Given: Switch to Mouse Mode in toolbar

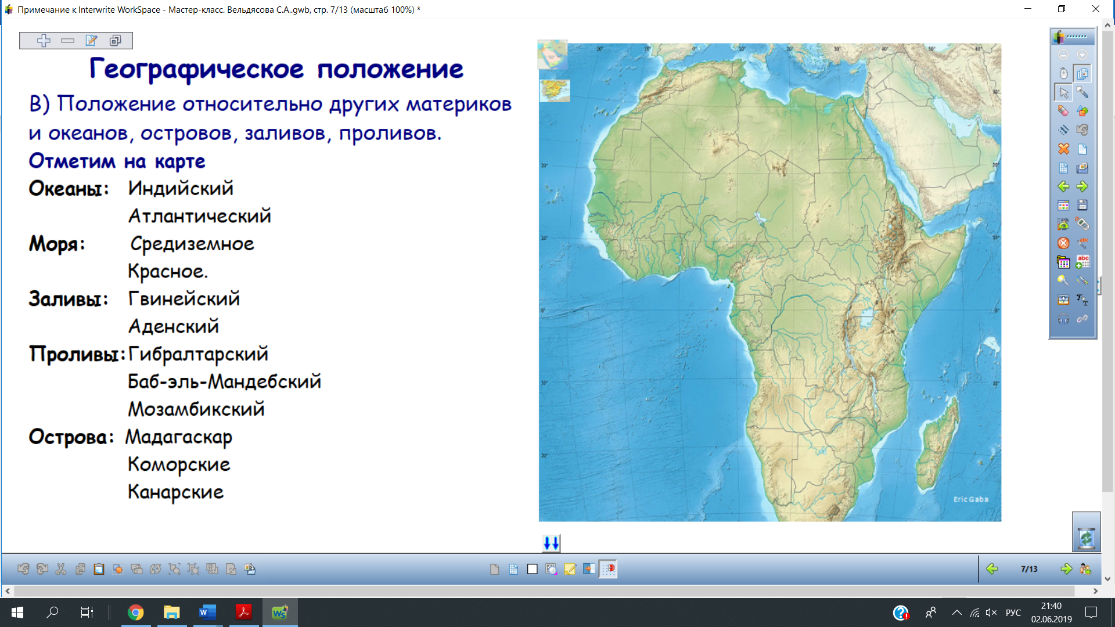Looking at the screenshot, I should pos(1063,73).
